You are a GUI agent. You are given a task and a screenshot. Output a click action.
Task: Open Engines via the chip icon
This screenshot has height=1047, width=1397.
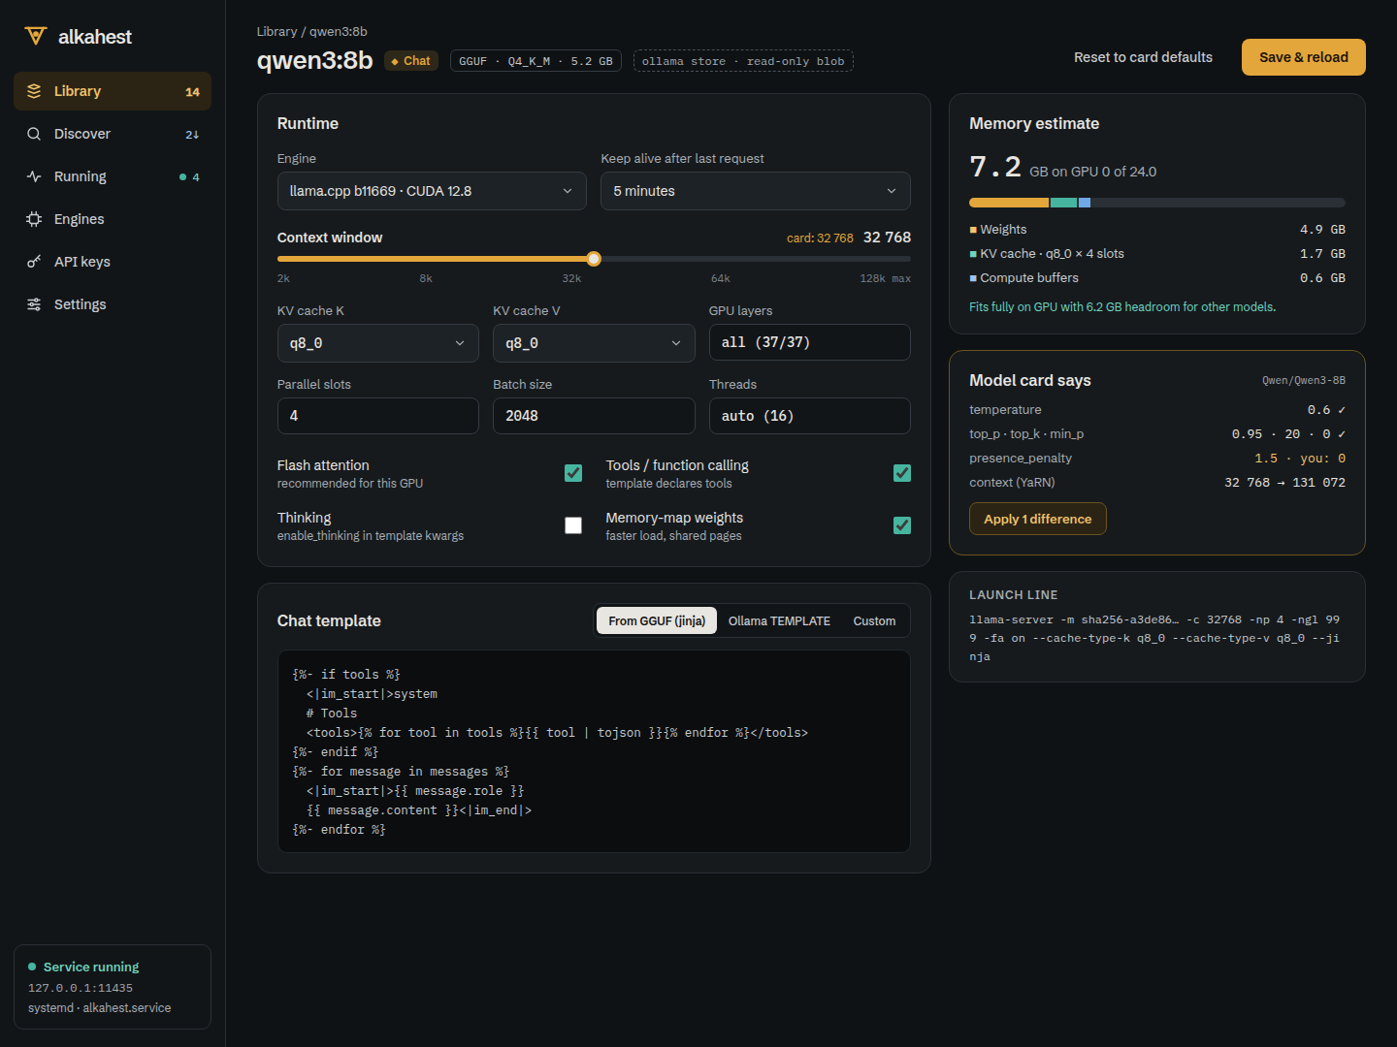point(34,219)
